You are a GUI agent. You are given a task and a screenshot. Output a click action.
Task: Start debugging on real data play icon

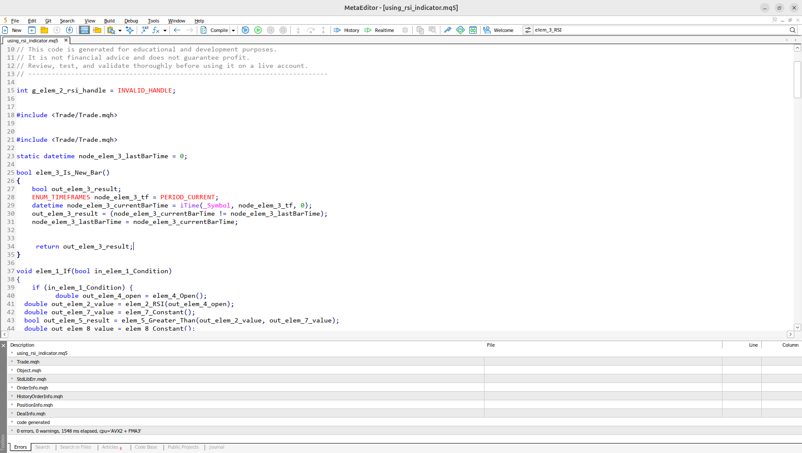point(258,30)
